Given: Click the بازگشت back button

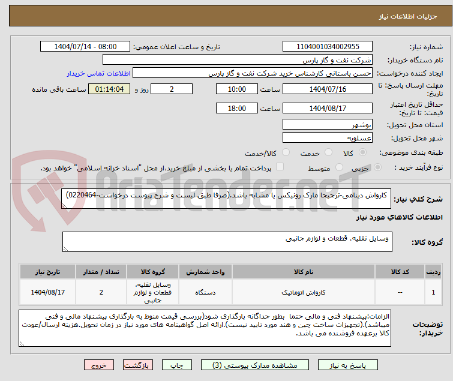Looking at the screenshot, I should click(x=138, y=365).
